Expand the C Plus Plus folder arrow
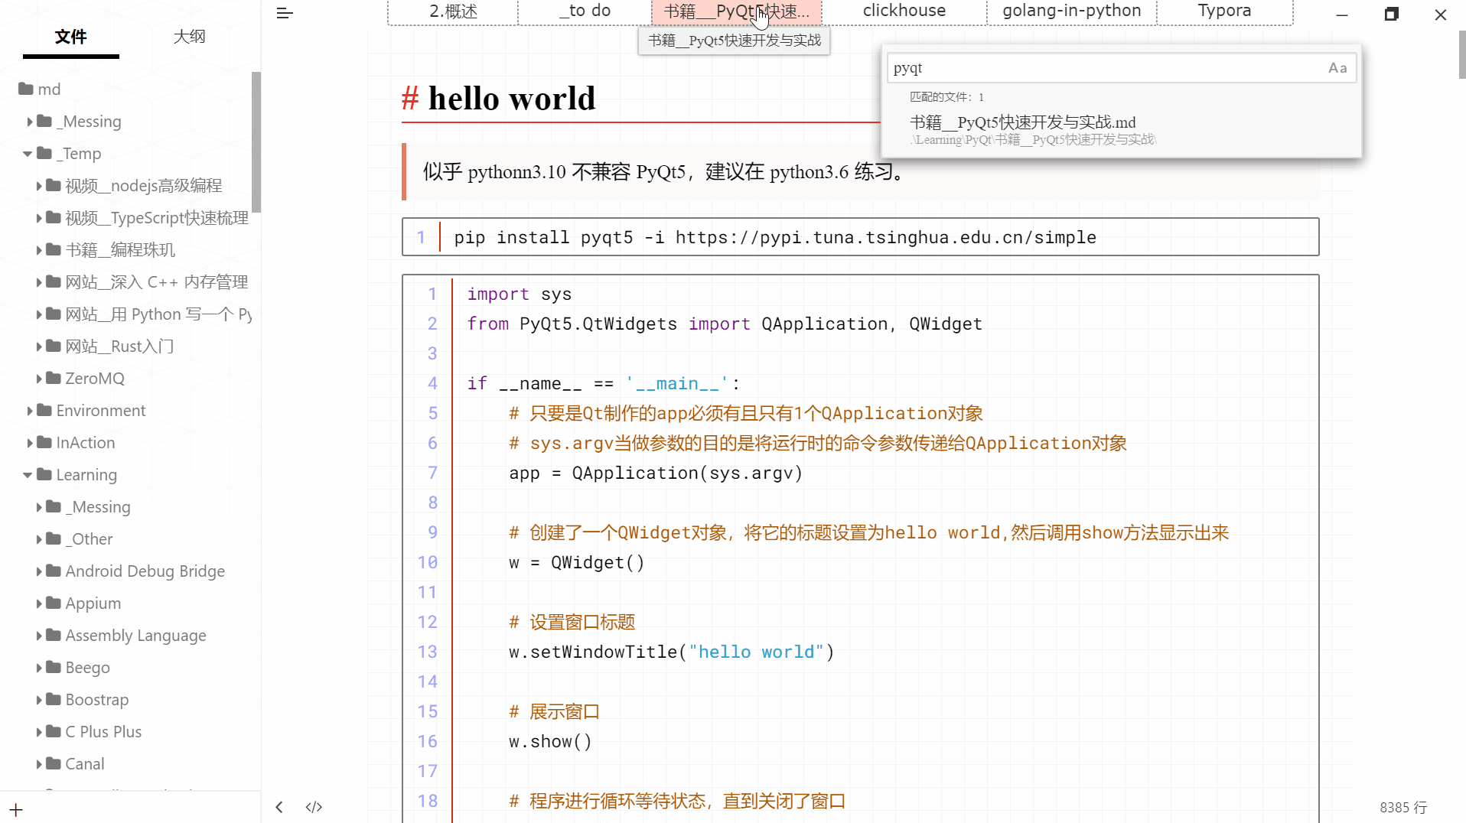This screenshot has width=1466, height=823. tap(39, 732)
